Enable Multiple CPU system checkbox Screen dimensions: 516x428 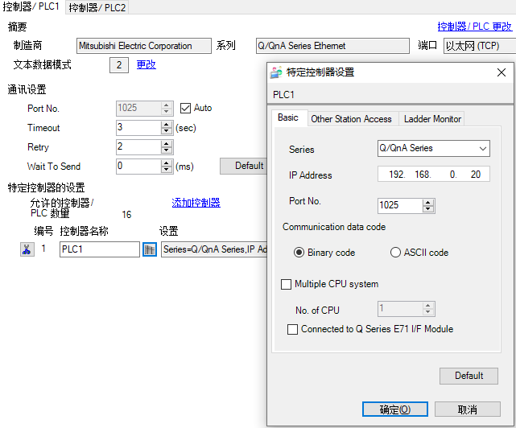tap(287, 284)
